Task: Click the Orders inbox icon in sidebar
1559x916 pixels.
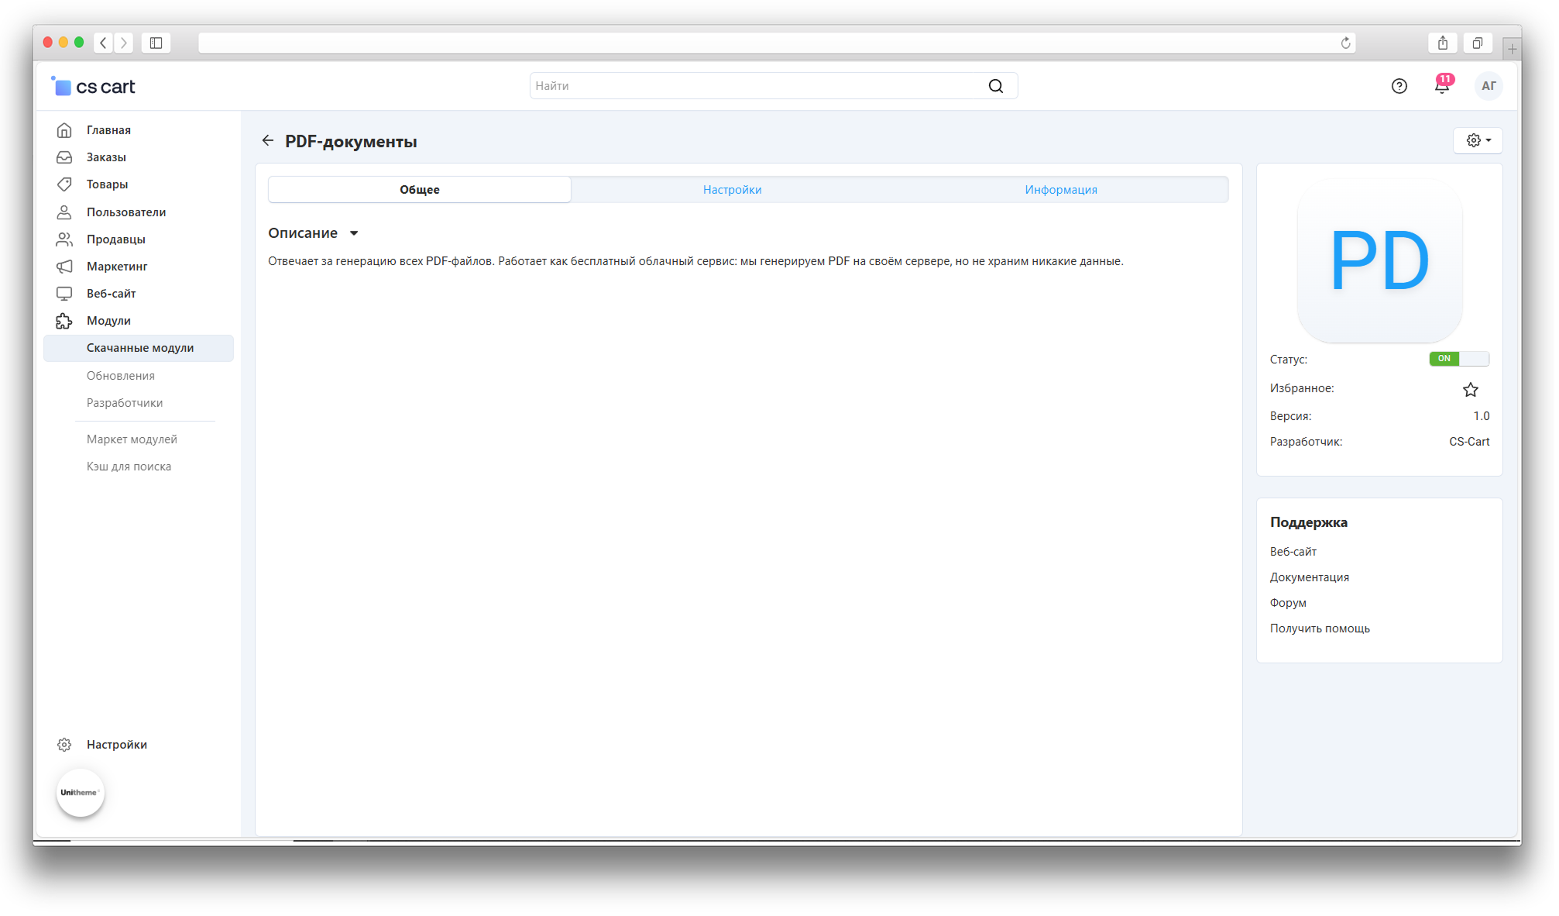Action: tap(64, 157)
